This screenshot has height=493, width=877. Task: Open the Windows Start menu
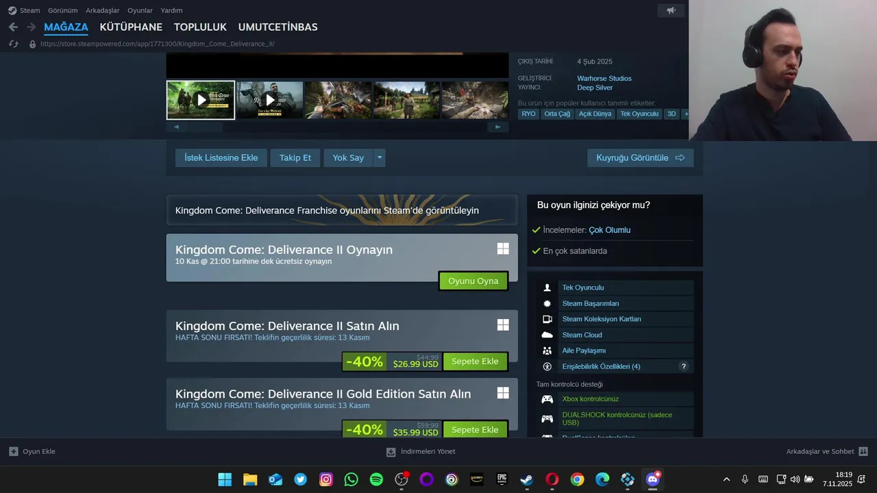tap(225, 479)
